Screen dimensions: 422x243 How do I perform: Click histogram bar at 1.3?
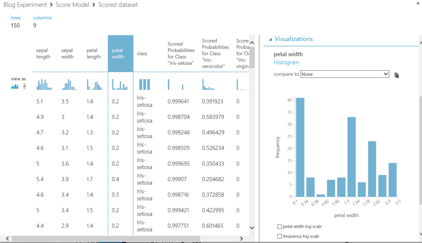point(352,157)
